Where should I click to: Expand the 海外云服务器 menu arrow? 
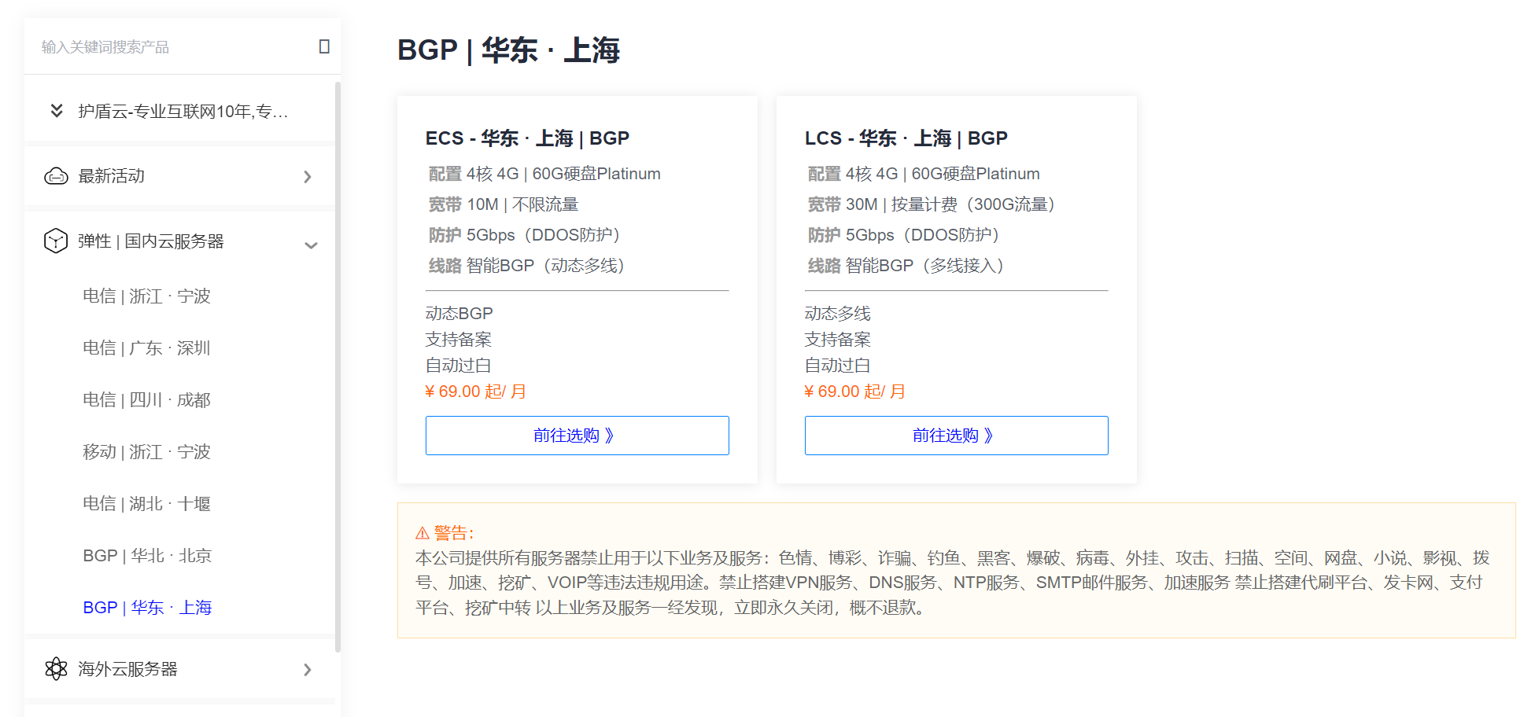(308, 669)
